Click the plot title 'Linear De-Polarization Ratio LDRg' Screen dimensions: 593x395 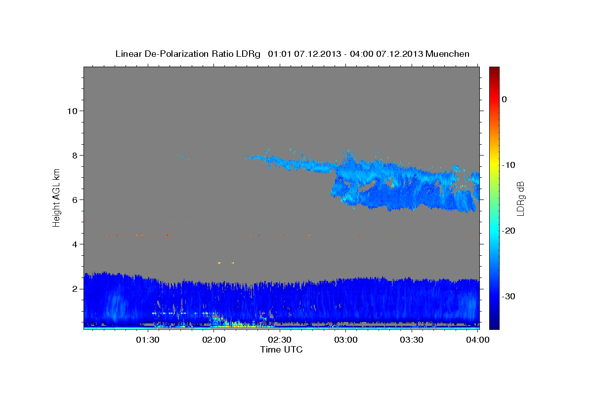[188, 54]
